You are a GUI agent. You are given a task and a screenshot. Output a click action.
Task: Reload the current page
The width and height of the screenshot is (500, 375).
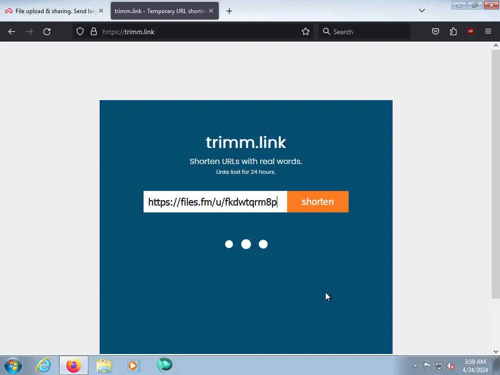[x=47, y=32]
